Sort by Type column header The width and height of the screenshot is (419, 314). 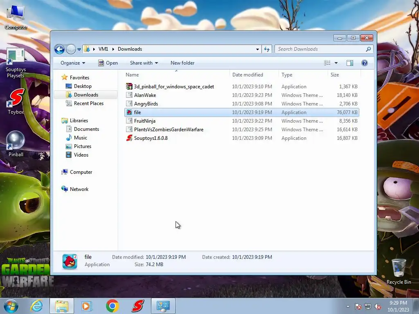pyautogui.click(x=303, y=75)
